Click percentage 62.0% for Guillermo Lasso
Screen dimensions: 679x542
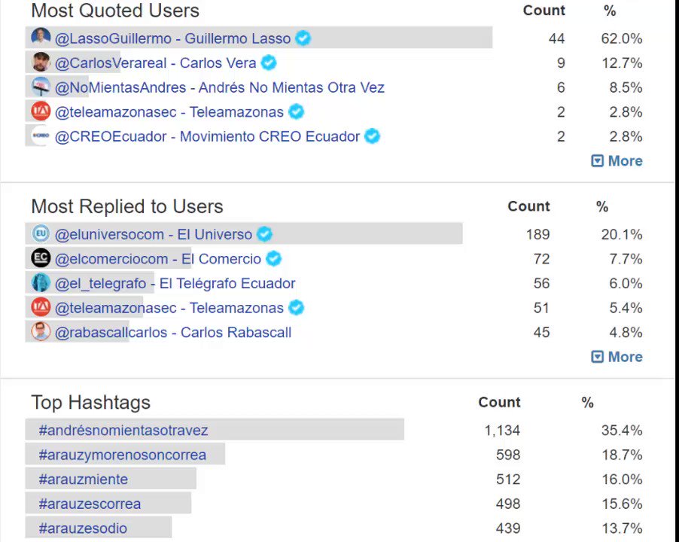[622, 38]
